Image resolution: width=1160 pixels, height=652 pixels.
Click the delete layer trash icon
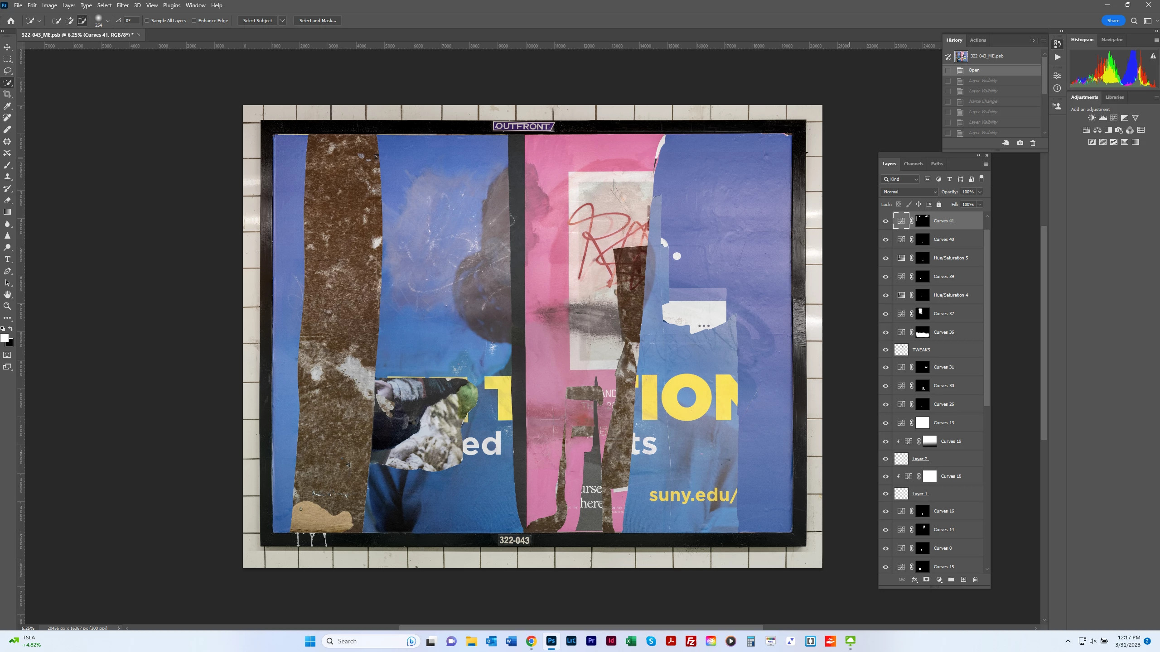point(976,580)
